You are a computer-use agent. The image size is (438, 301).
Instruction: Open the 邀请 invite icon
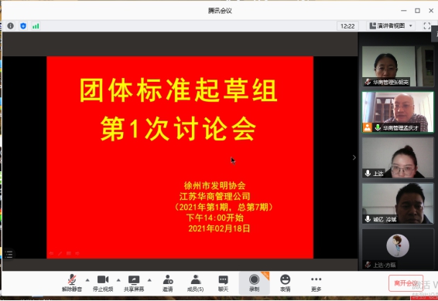tap(168, 283)
